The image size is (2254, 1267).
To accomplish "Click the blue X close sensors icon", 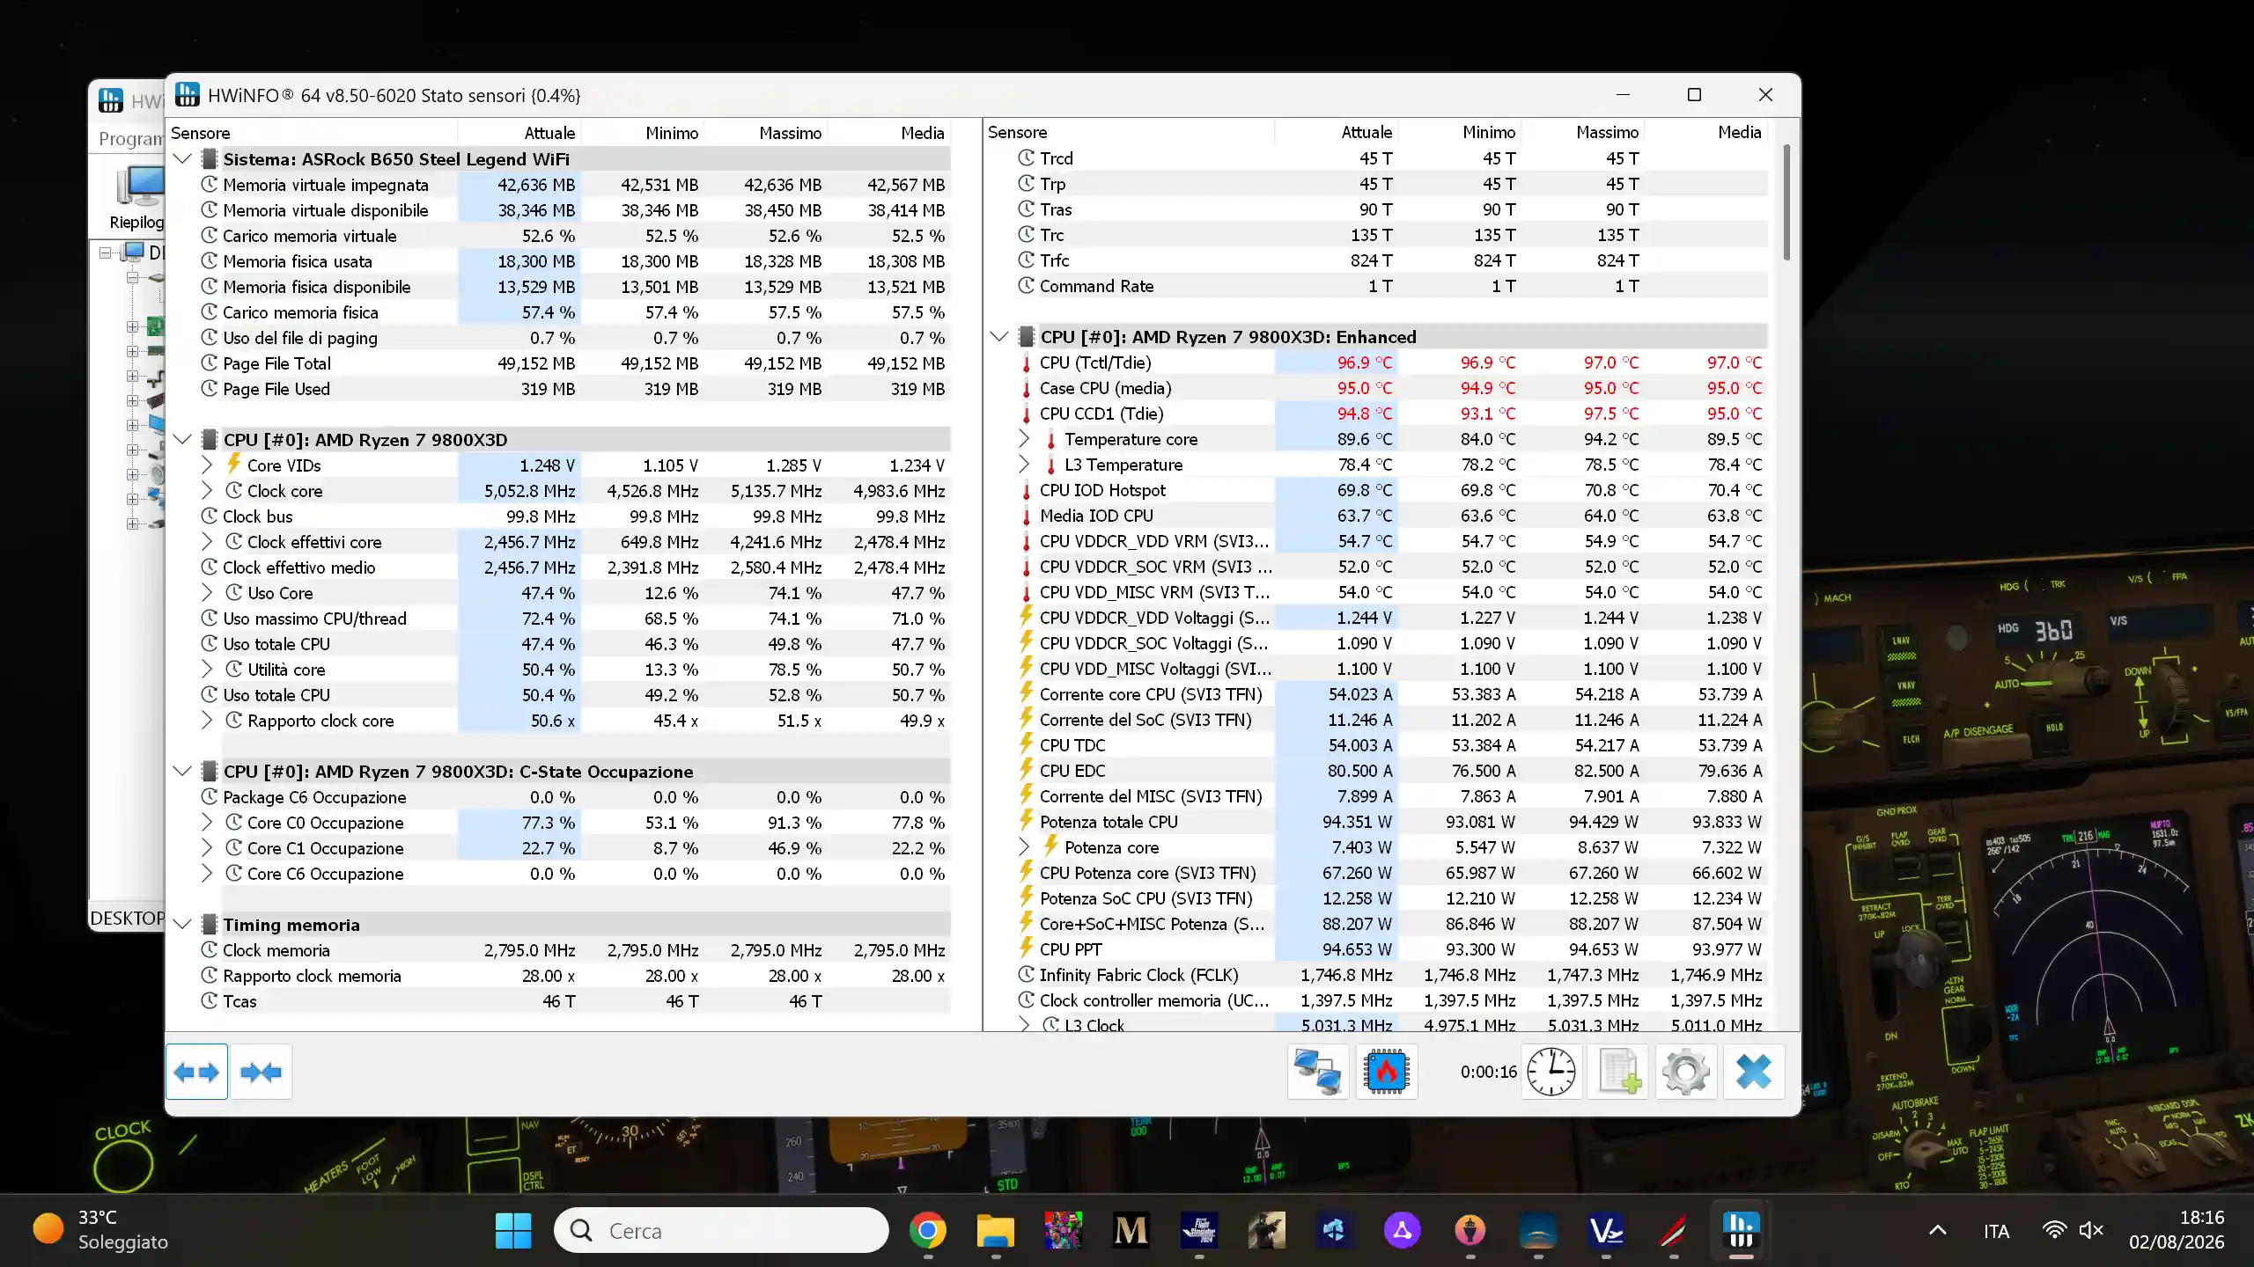I will (1754, 1072).
